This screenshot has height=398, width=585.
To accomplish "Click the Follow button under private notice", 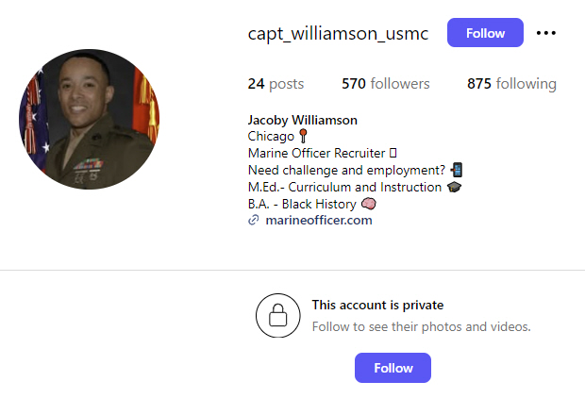I will [393, 368].
